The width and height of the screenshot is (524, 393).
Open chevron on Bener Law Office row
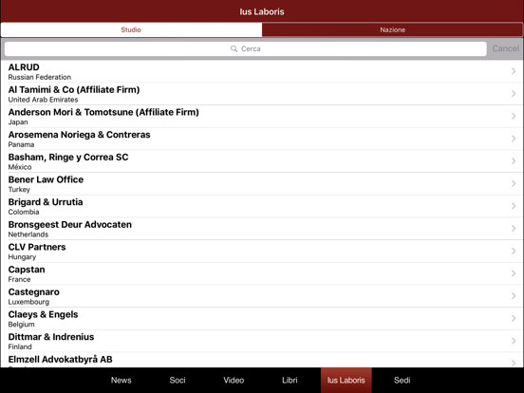point(514,183)
